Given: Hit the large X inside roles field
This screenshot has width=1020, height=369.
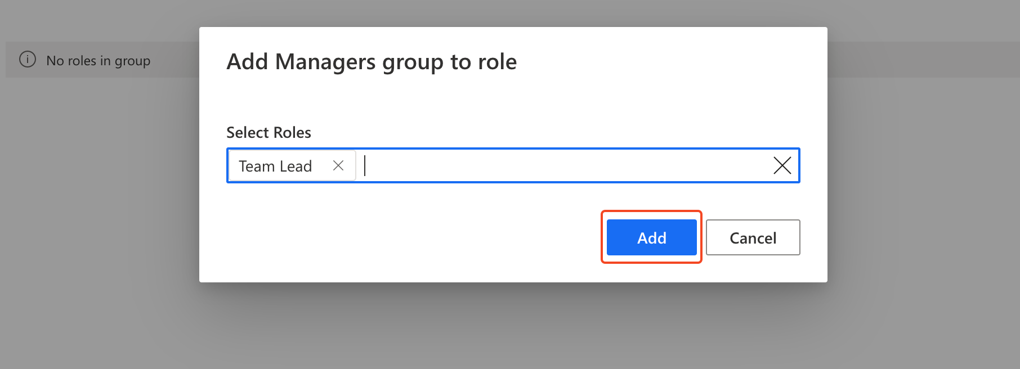Looking at the screenshot, I should pos(782,165).
